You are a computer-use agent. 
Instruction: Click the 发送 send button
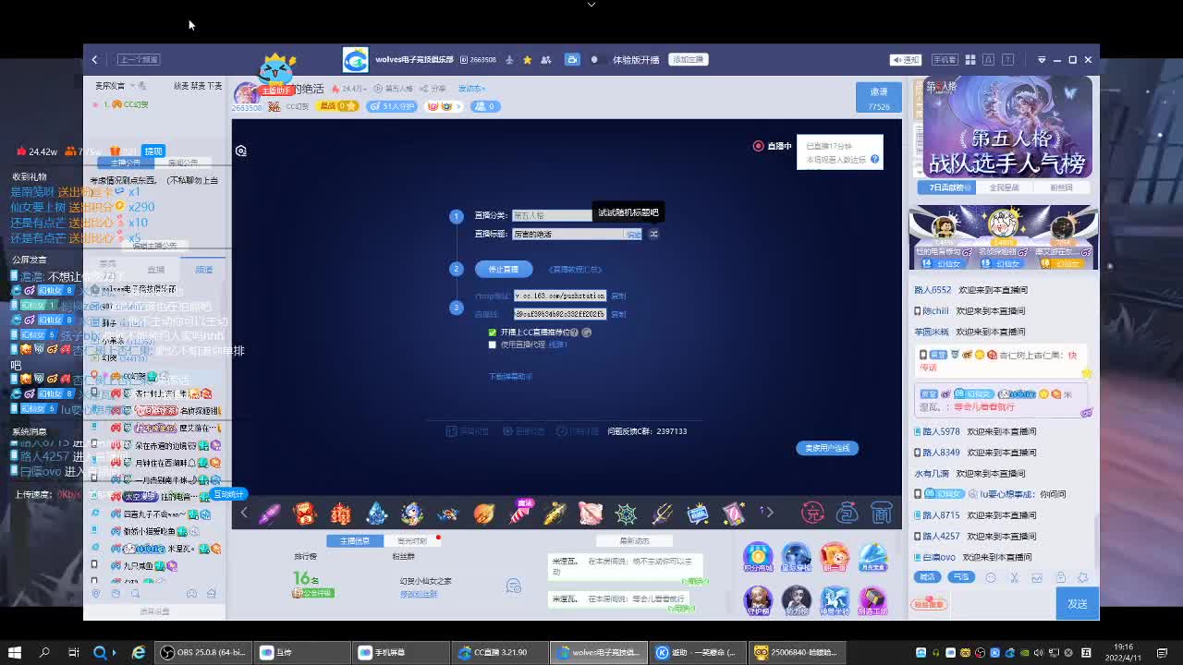tap(1078, 603)
